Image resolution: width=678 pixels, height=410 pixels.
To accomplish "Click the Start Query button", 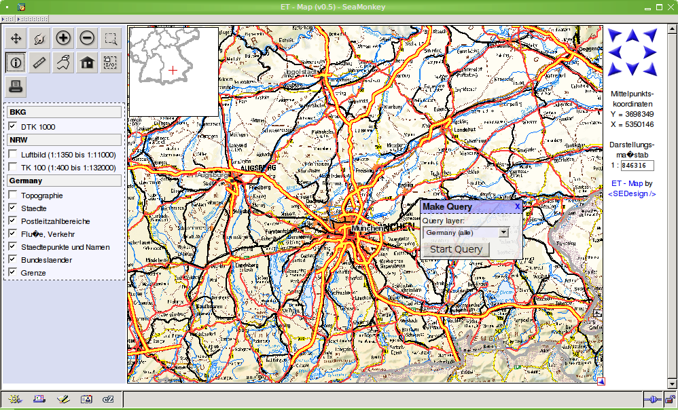I will [x=456, y=249].
